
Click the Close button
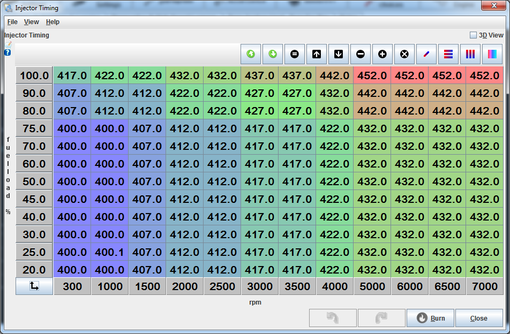[x=479, y=318]
